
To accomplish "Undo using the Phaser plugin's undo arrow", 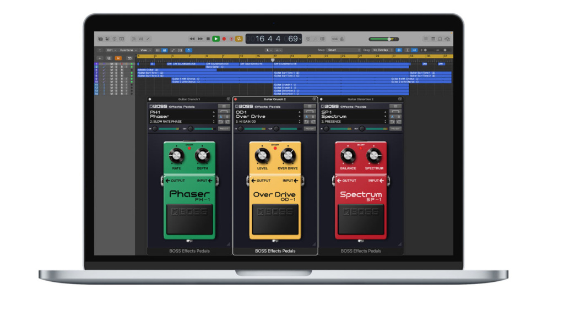I will tap(220, 122).
